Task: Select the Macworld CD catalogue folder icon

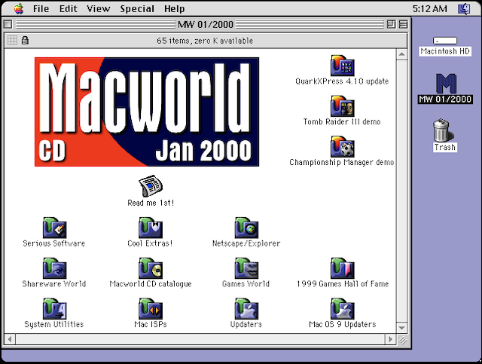Action: (x=151, y=268)
